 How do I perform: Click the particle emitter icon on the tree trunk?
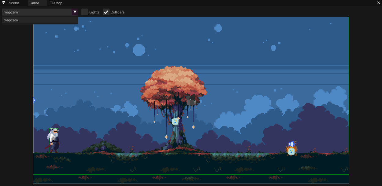pyautogui.click(x=175, y=122)
